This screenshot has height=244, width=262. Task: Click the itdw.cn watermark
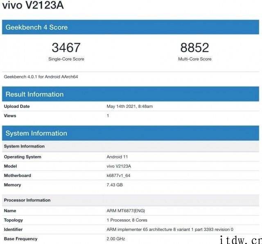240,239
